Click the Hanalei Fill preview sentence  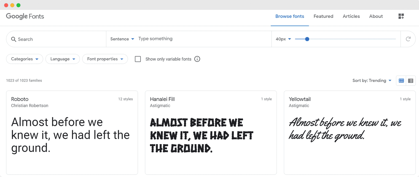point(202,135)
